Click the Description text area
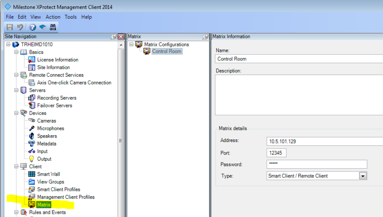383x217 pixels. (x=299, y=95)
